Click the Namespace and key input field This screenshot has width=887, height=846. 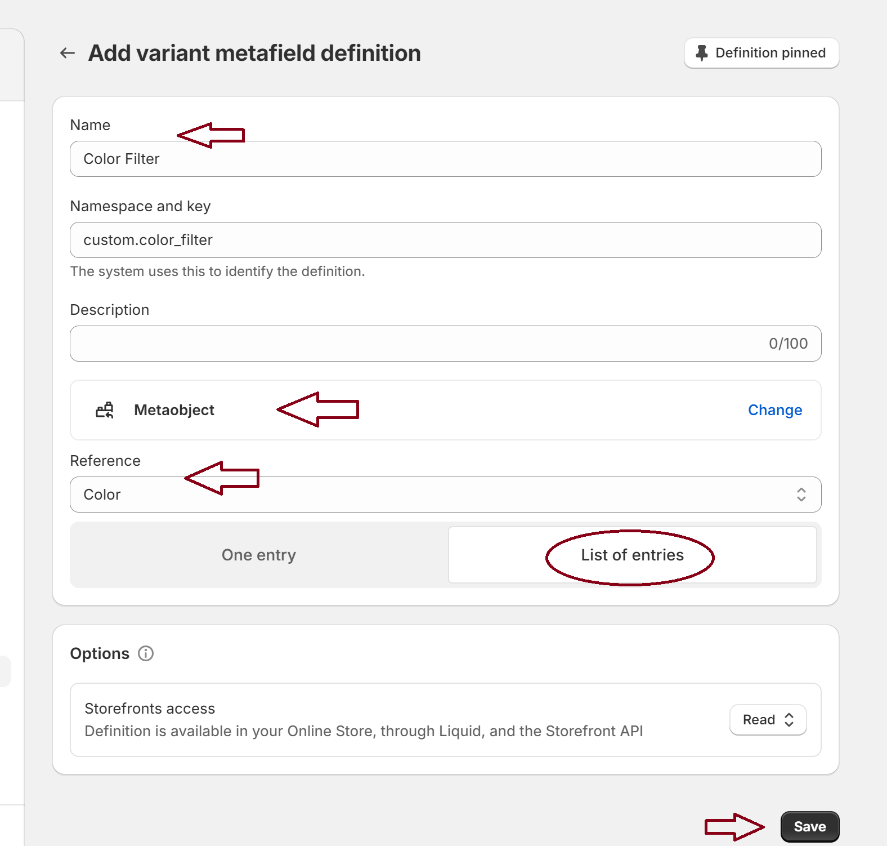tap(445, 240)
